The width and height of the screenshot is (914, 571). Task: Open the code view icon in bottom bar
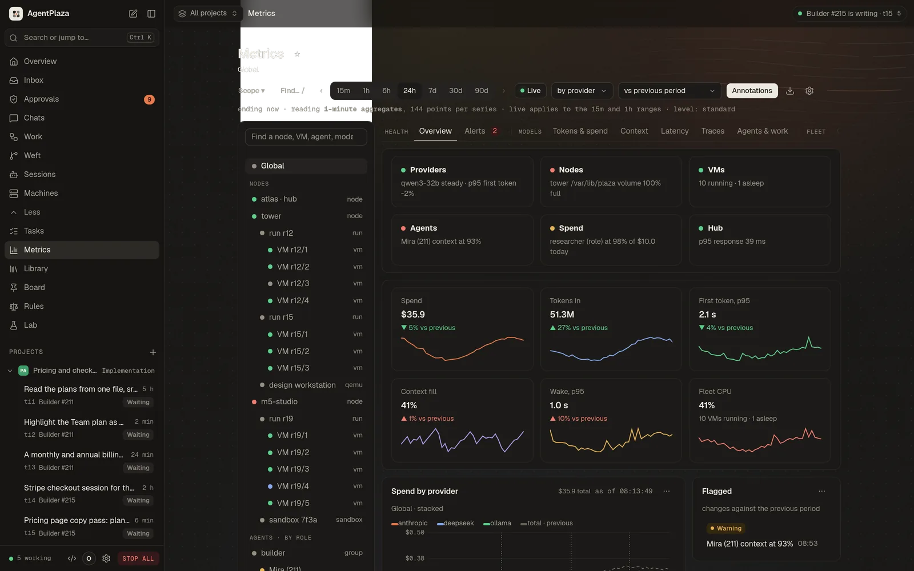[72, 558]
